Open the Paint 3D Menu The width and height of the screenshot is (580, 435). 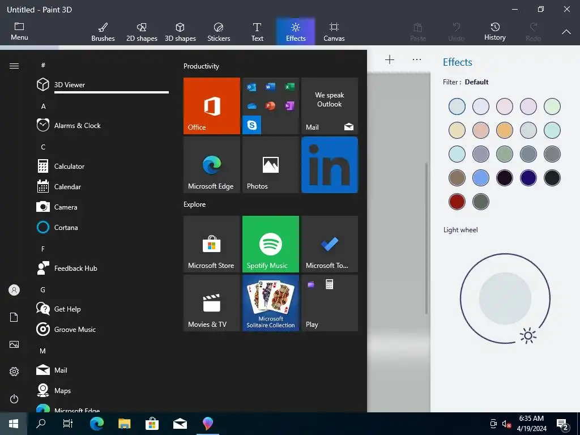pyautogui.click(x=19, y=32)
